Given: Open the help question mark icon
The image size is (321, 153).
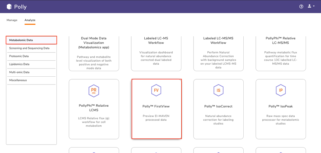Looking at the screenshot, I should (301, 7).
